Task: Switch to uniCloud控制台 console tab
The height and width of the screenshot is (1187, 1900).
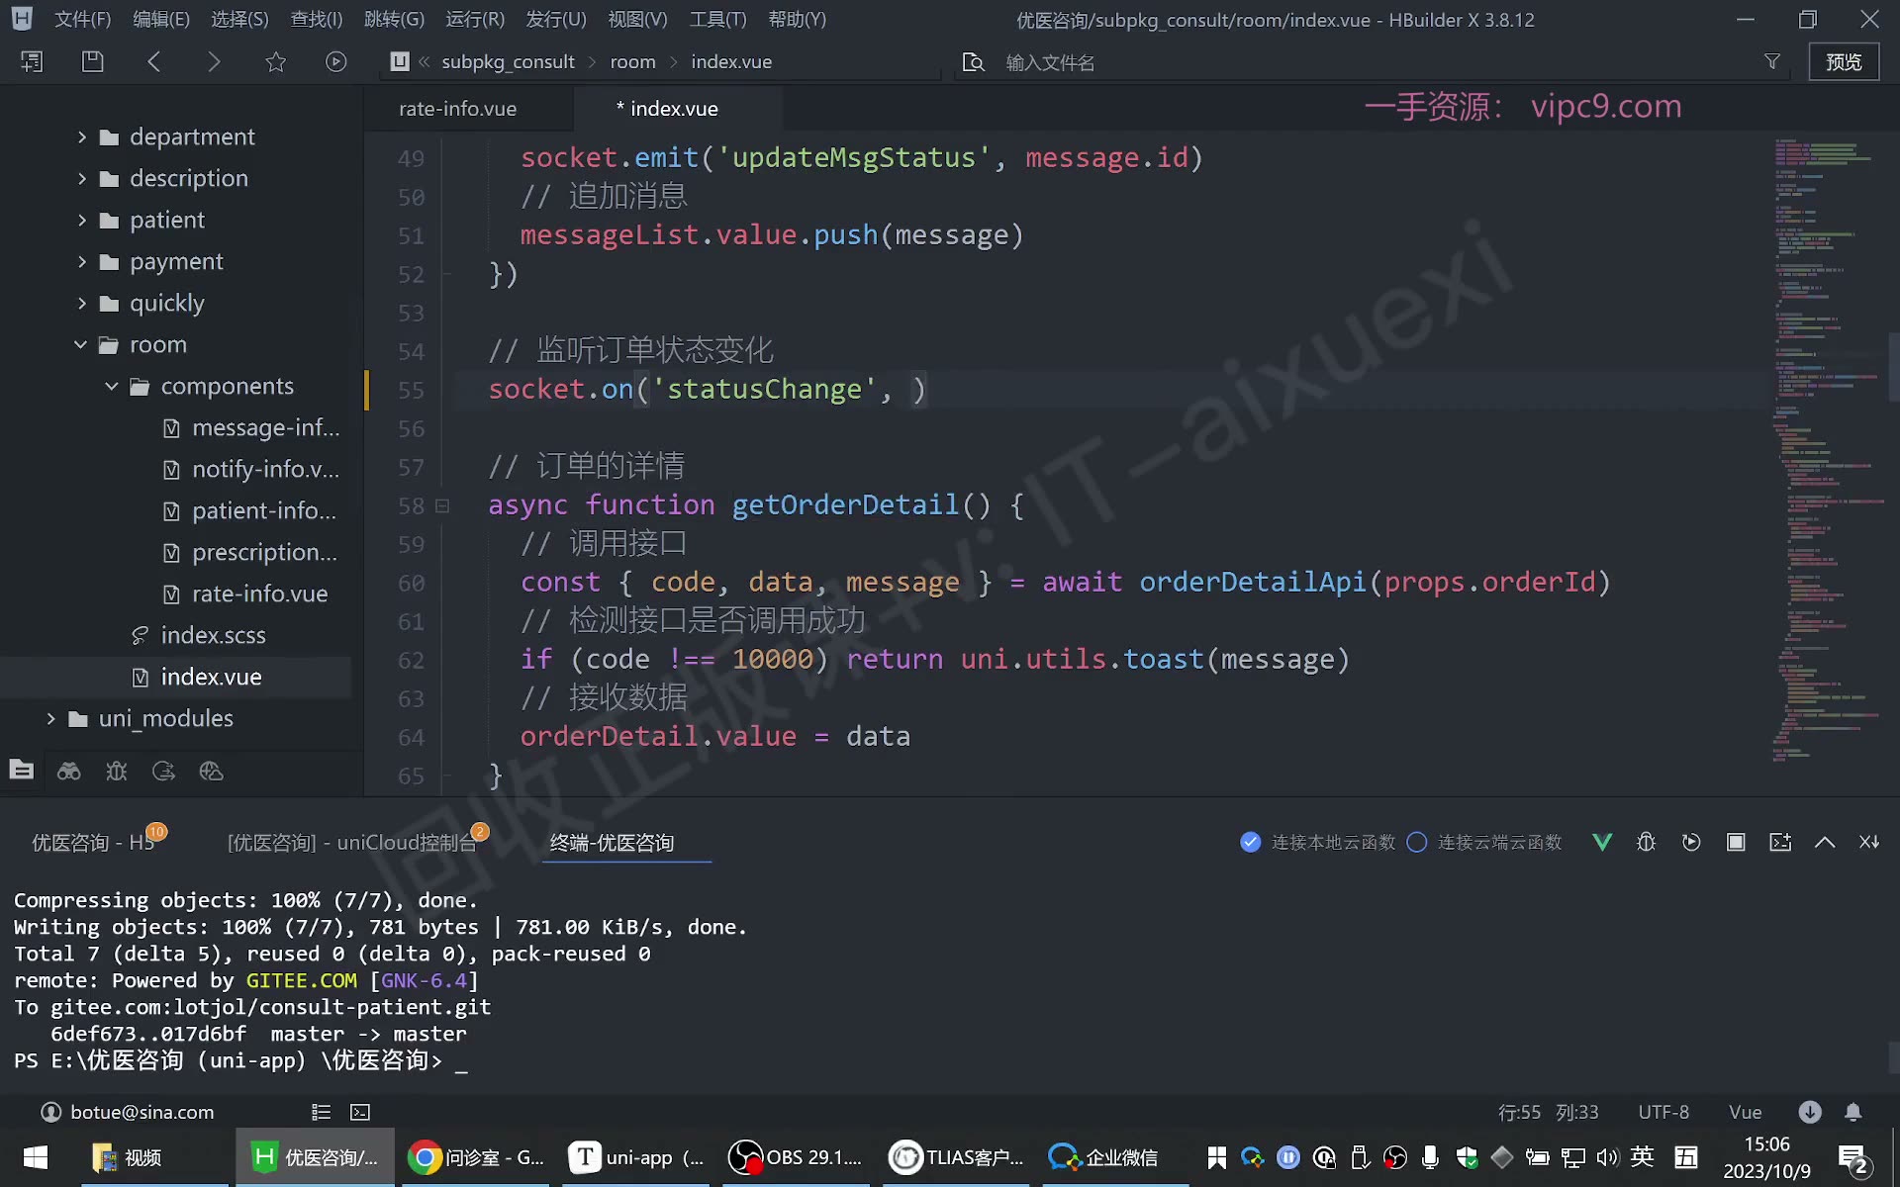Action: click(353, 842)
